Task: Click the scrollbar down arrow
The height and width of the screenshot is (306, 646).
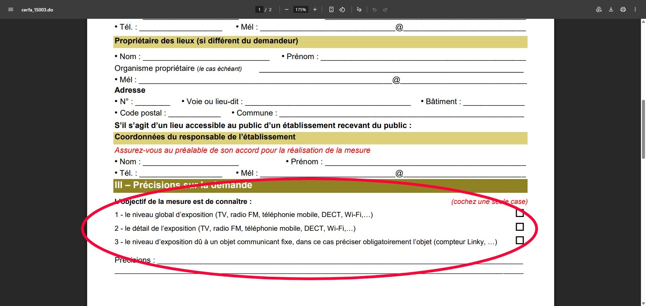Action: [643, 303]
